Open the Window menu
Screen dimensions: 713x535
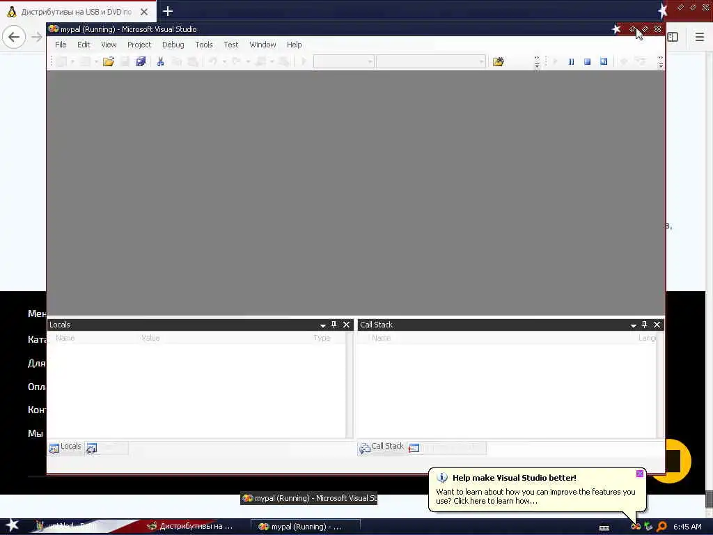pos(263,45)
